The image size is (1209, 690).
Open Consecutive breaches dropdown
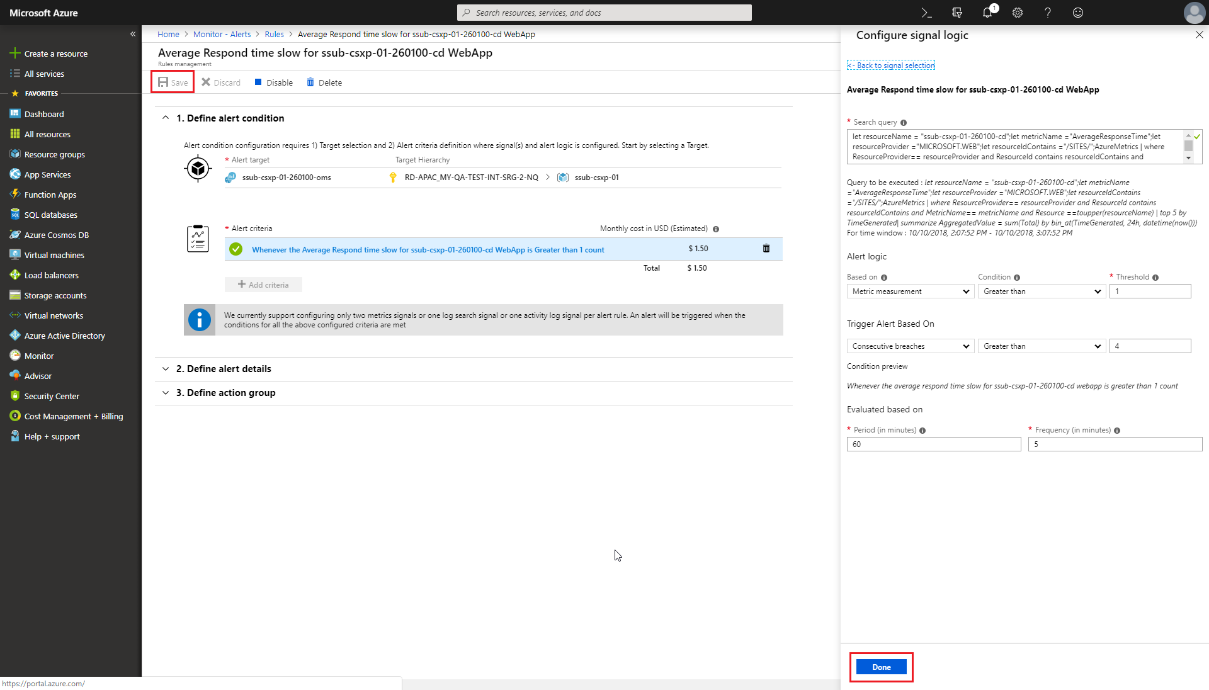coord(910,346)
